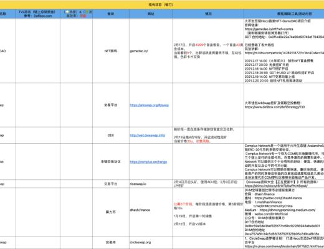Select the CircleSwap jinse.com news cell
Screen dimensions: 324x249
point(284,242)
